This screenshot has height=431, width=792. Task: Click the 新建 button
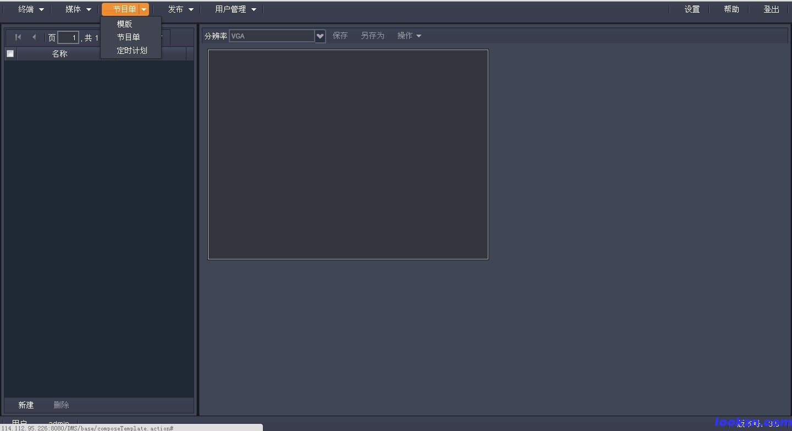pyautogui.click(x=26, y=405)
